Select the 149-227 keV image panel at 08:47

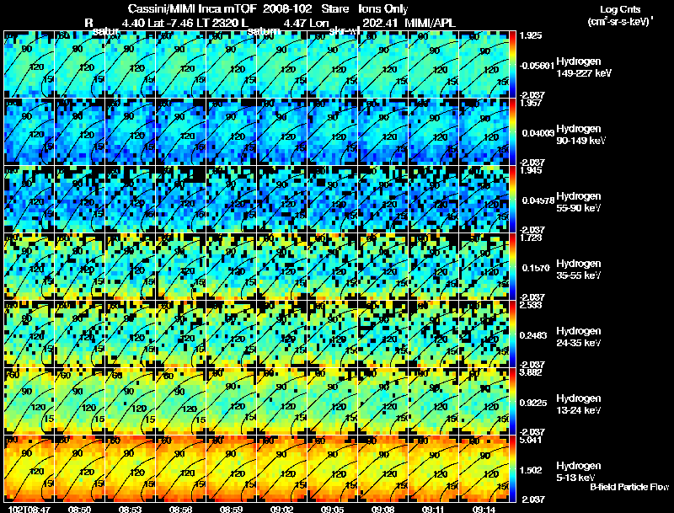point(29,64)
